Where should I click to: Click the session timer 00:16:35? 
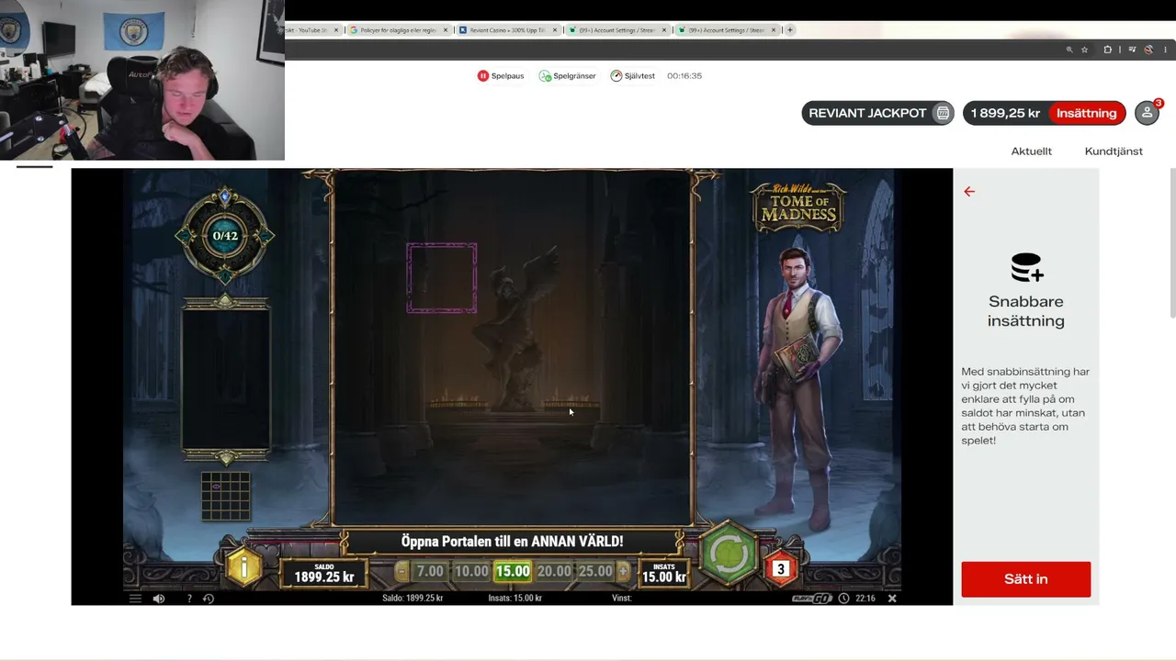684,76
